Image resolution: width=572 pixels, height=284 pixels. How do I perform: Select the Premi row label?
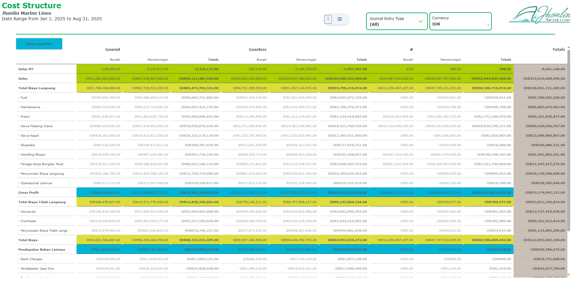click(x=24, y=117)
